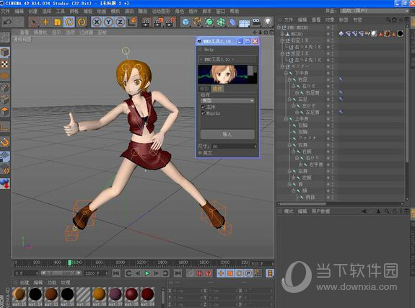The image size is (415, 308).
Task: Click the coordinate system icon after Z axis
Action: coord(132,22)
